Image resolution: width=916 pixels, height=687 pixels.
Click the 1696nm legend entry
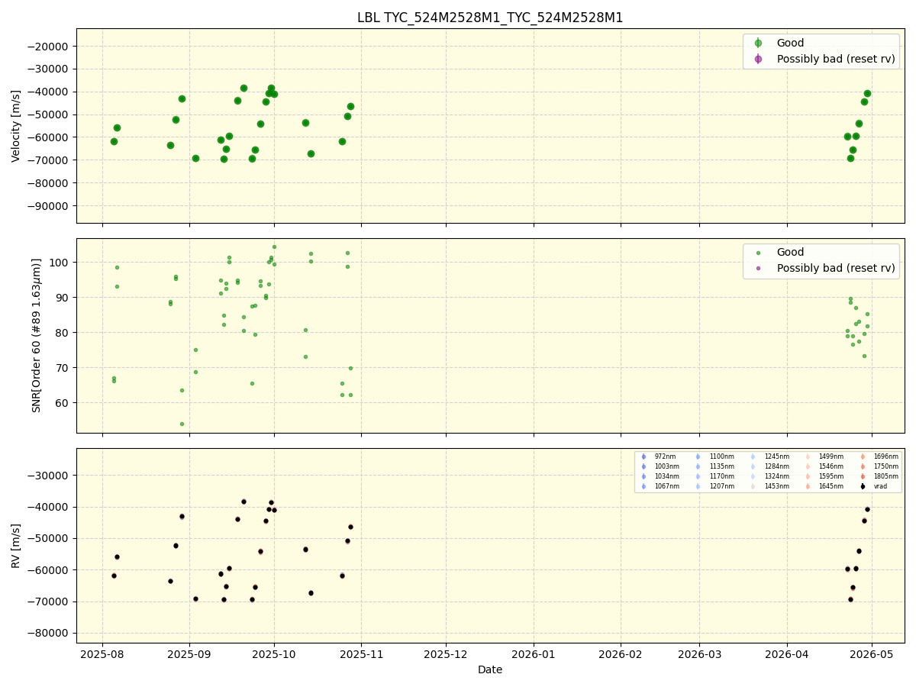tap(879, 456)
